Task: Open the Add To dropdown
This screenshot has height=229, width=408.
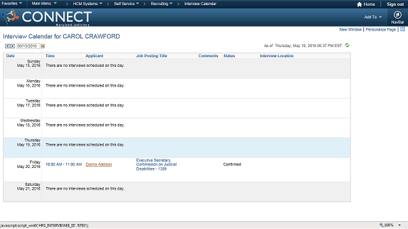Action: [373, 17]
